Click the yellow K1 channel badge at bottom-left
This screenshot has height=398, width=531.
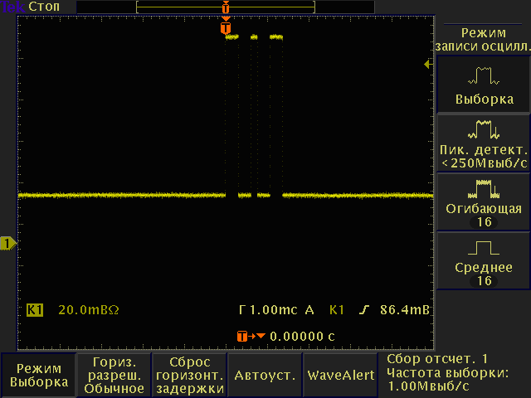[35, 310]
